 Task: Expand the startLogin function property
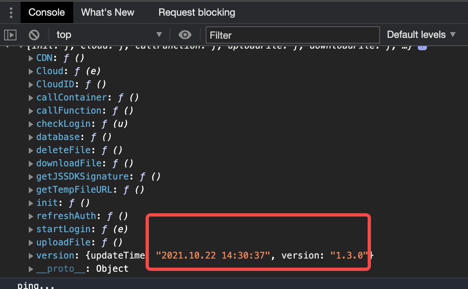[x=31, y=229]
